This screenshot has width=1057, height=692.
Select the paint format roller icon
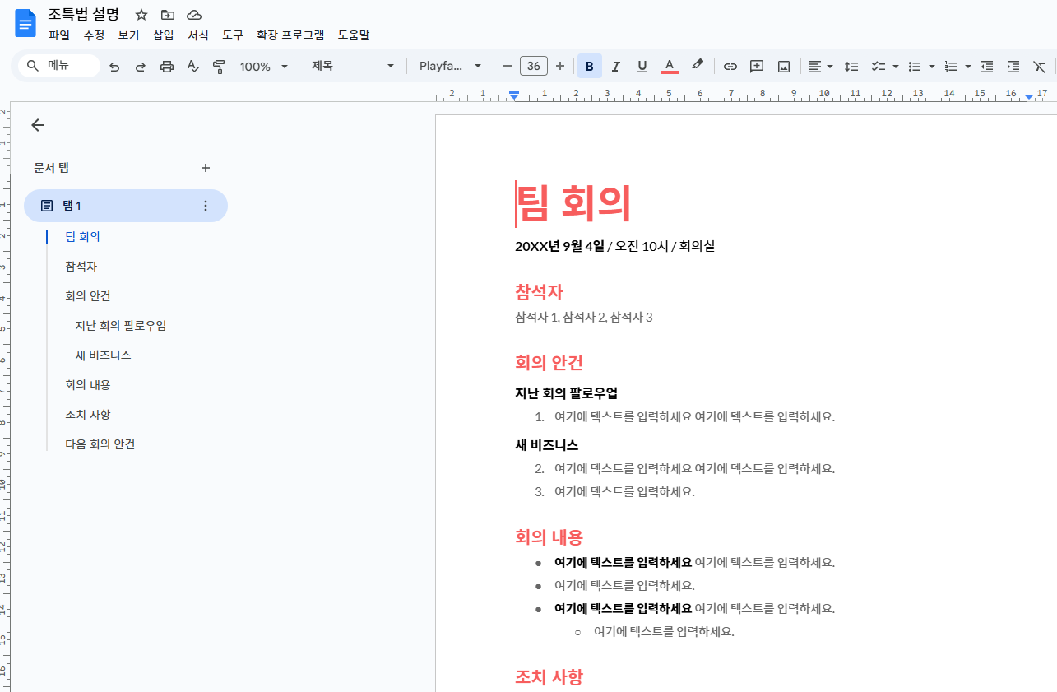click(219, 67)
